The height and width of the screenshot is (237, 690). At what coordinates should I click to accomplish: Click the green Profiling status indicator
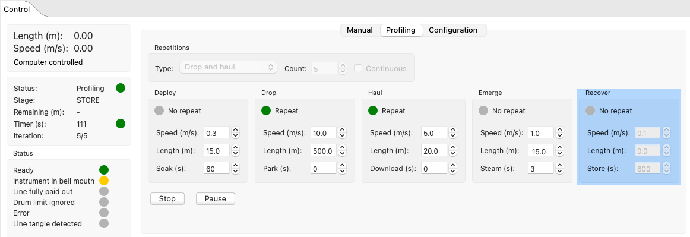click(120, 88)
